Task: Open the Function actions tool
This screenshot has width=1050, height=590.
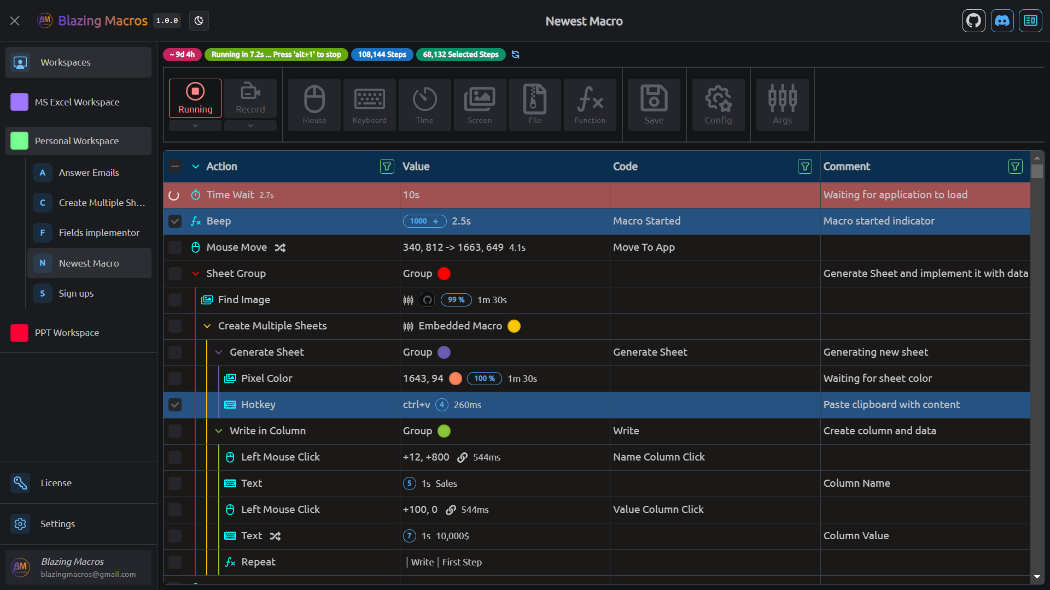Action: coord(590,104)
